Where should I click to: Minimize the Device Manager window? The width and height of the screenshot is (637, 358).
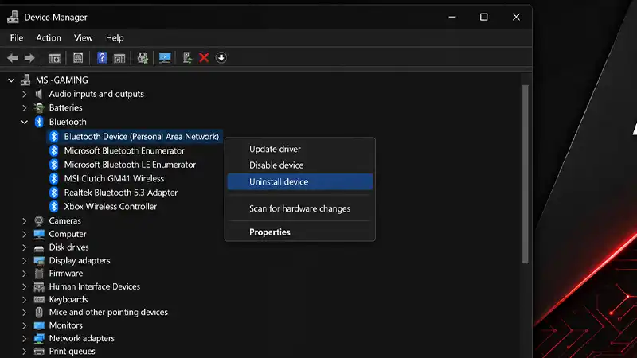(452, 17)
